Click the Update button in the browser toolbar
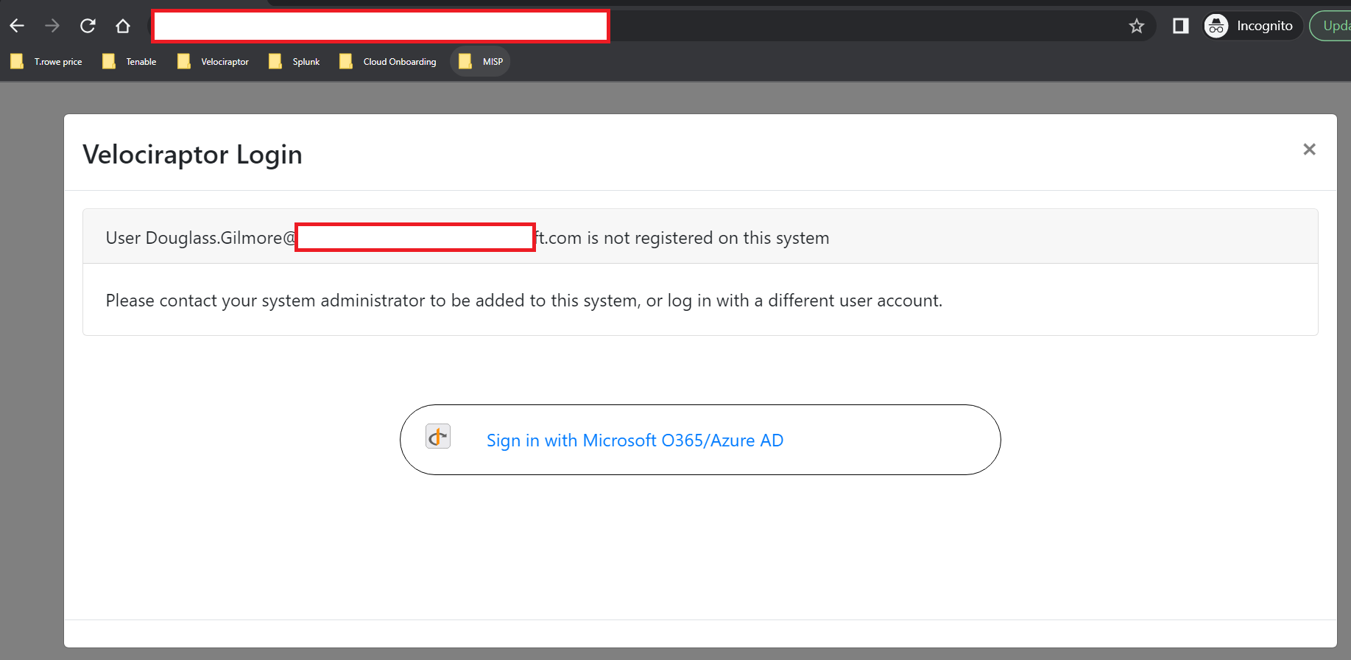Viewport: 1351px width, 660px height. pos(1331,26)
